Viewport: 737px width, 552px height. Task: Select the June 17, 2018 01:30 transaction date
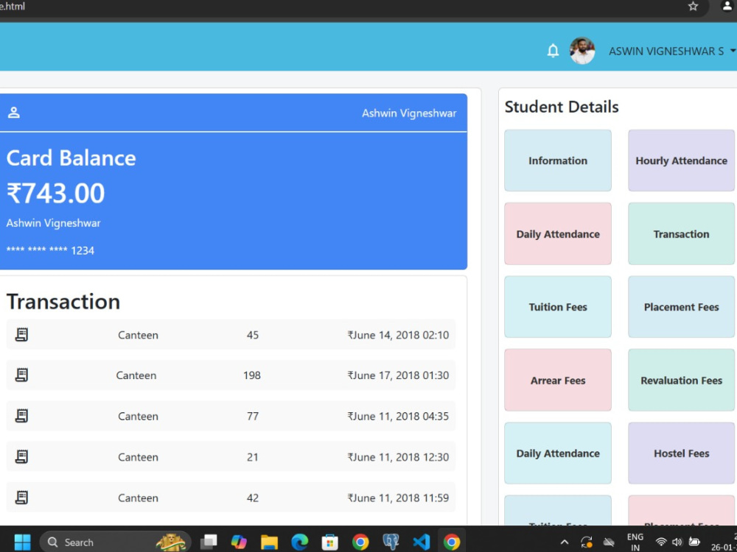(x=398, y=375)
